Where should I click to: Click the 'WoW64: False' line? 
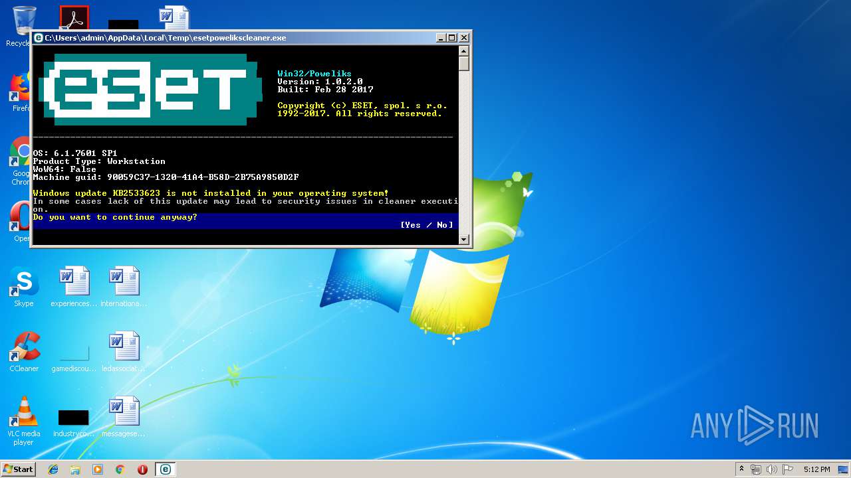[x=64, y=169]
